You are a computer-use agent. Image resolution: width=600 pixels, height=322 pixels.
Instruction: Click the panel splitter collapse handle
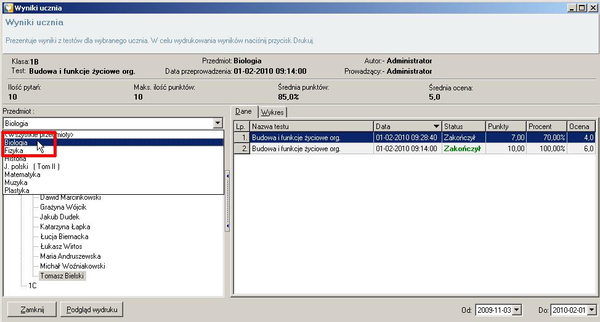[x=228, y=201]
